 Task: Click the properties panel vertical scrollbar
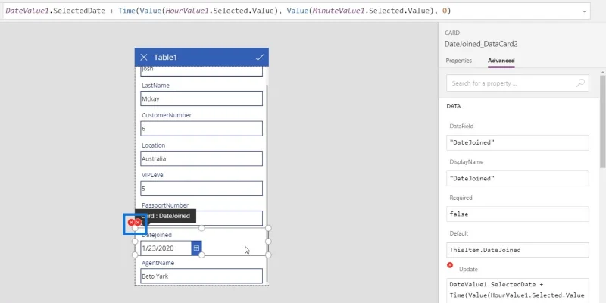pos(602,121)
